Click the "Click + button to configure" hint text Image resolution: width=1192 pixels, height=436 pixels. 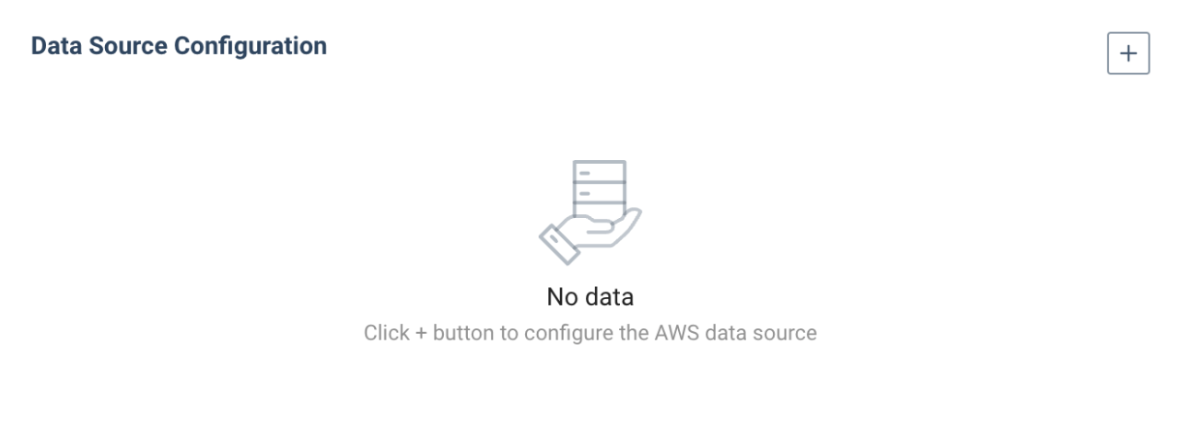click(590, 332)
